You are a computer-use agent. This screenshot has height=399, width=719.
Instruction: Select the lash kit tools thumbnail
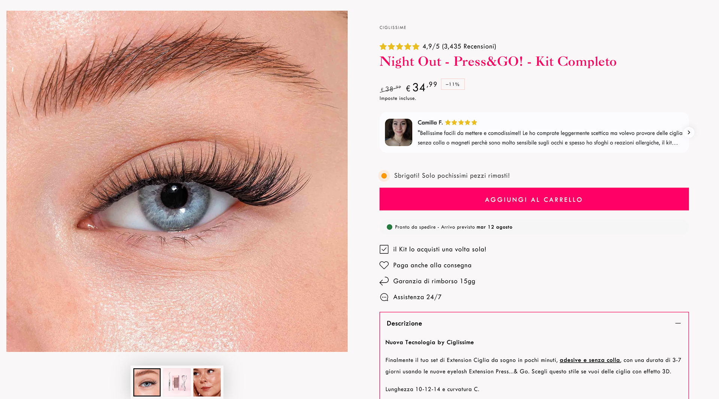(x=177, y=382)
